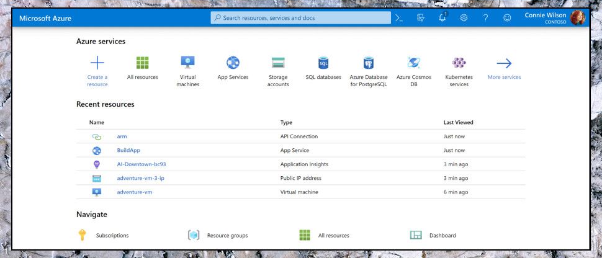Click the Name column header

point(97,122)
